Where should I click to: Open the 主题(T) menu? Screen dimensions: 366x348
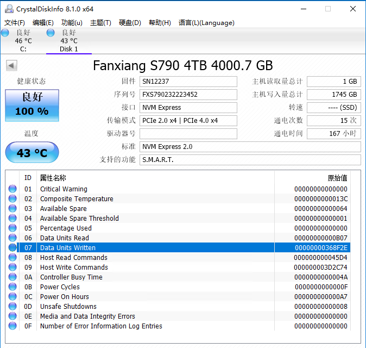(x=100, y=23)
